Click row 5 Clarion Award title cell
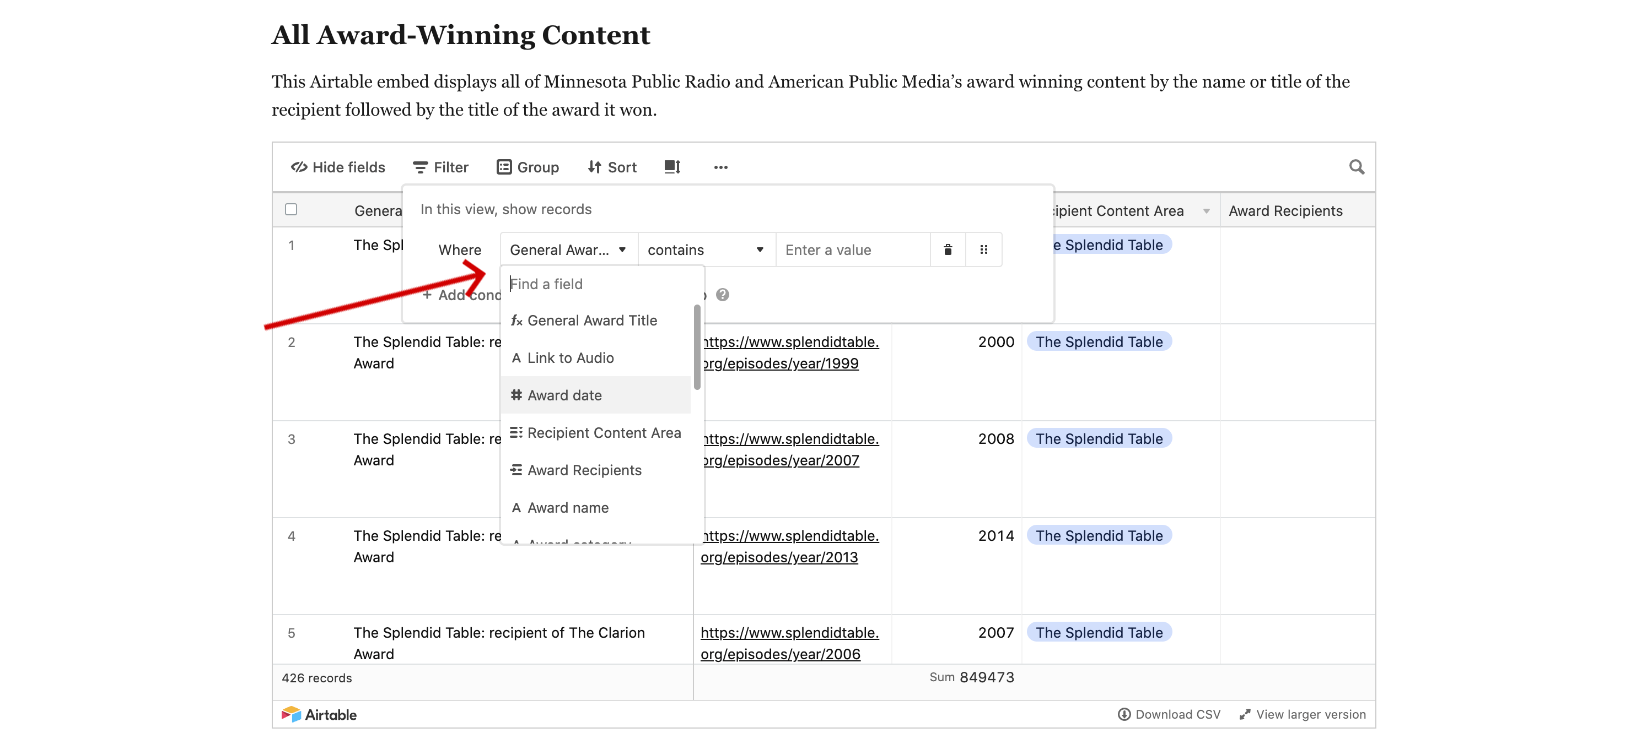Image resolution: width=1636 pixels, height=744 pixels. [499, 643]
